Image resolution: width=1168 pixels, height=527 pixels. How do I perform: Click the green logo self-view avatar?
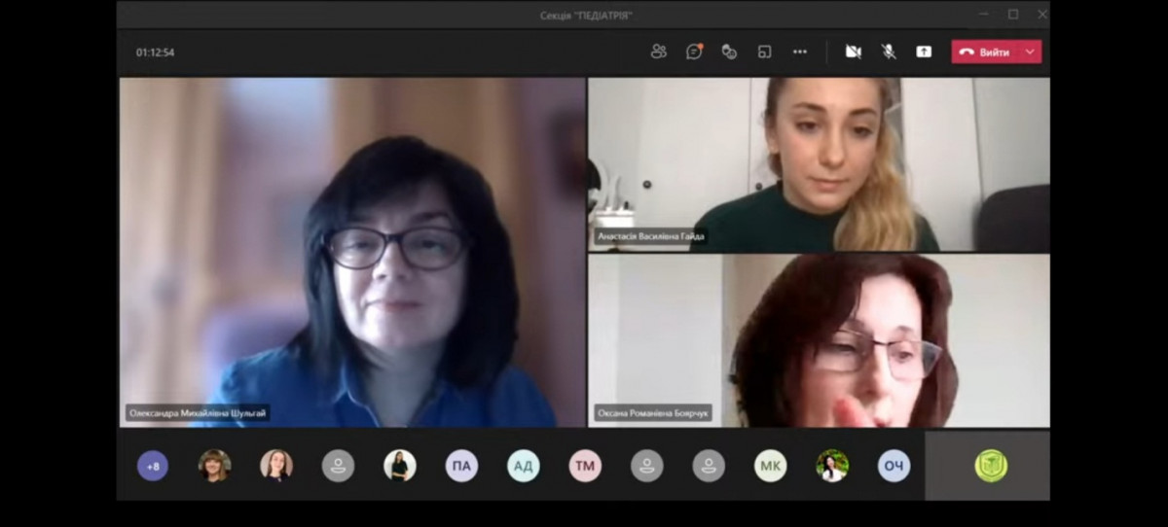click(990, 466)
